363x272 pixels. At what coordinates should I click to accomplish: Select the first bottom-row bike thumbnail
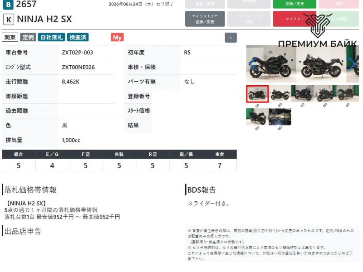click(257, 117)
